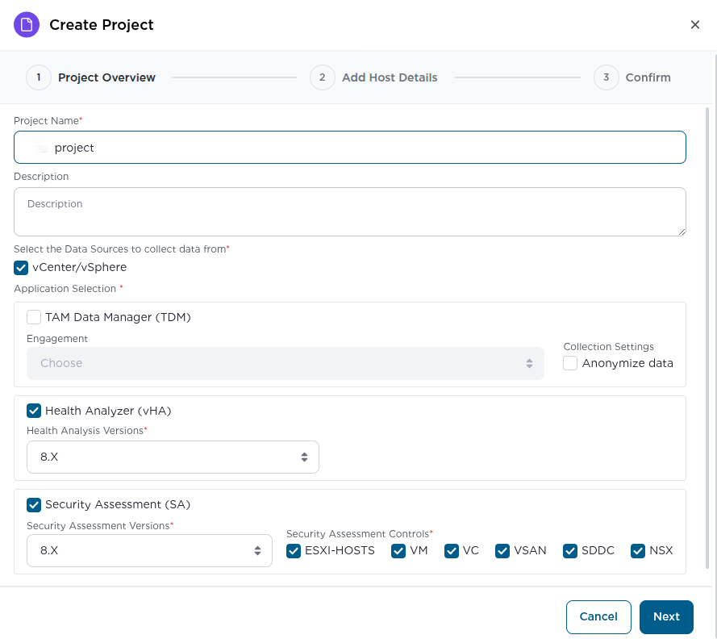Click the Description text area
This screenshot has height=639, width=717.
[x=349, y=211]
